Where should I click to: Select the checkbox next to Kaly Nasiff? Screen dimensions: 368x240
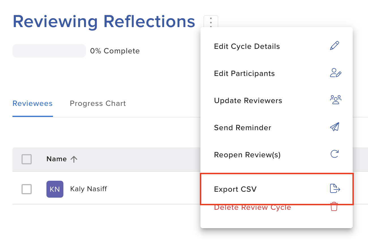(26, 189)
